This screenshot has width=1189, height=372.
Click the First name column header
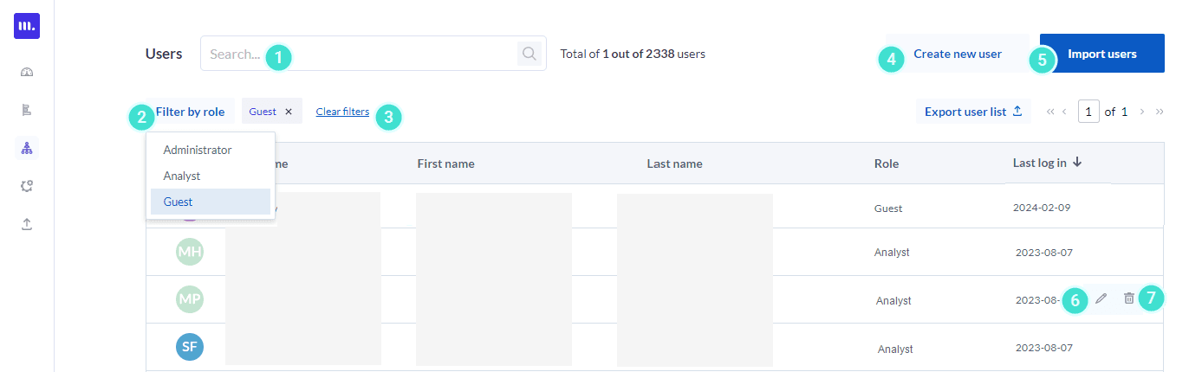point(445,164)
